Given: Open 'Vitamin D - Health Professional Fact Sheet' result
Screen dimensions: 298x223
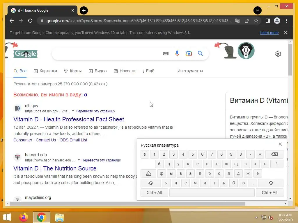Looking at the screenshot, I should [x=69, y=119].
